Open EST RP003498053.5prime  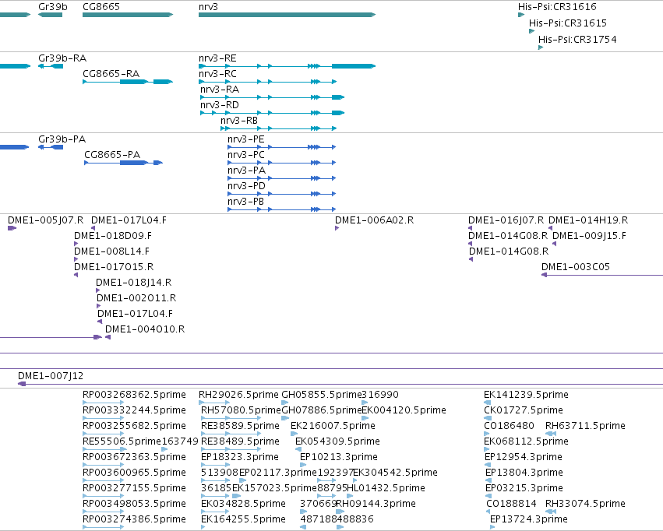134,504
